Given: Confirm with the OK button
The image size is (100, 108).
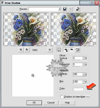Looking at the screenshot, I should (x=34, y=103).
